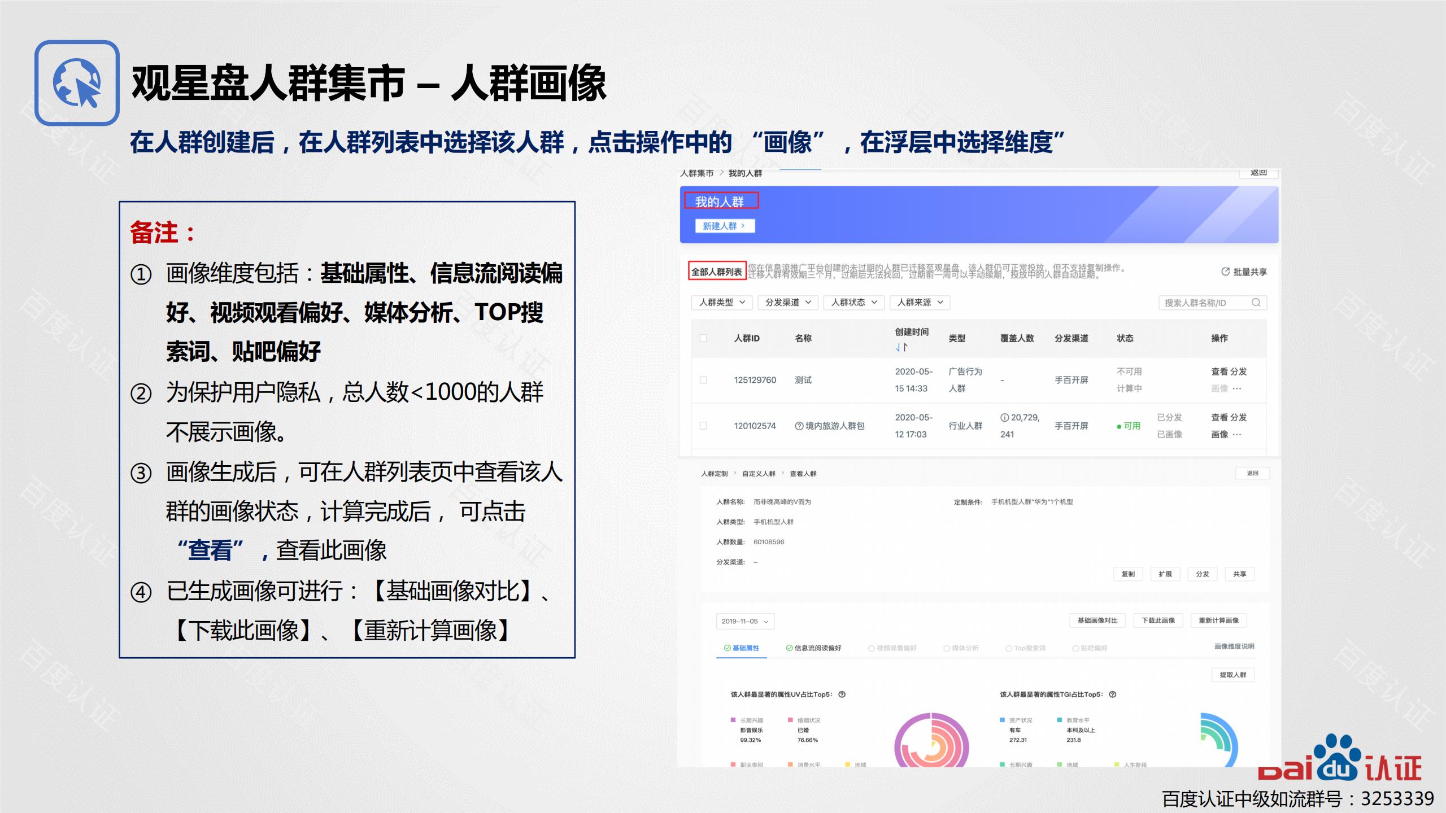Open the 2019-11-05 date dropdown
1446x813 pixels.
[x=745, y=621]
